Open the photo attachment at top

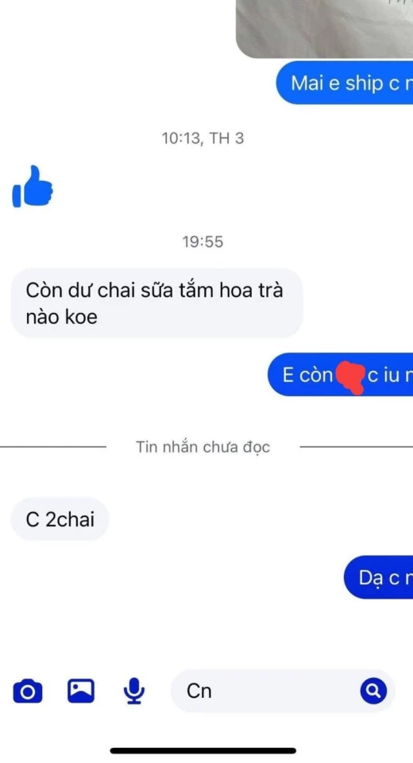coord(324,29)
